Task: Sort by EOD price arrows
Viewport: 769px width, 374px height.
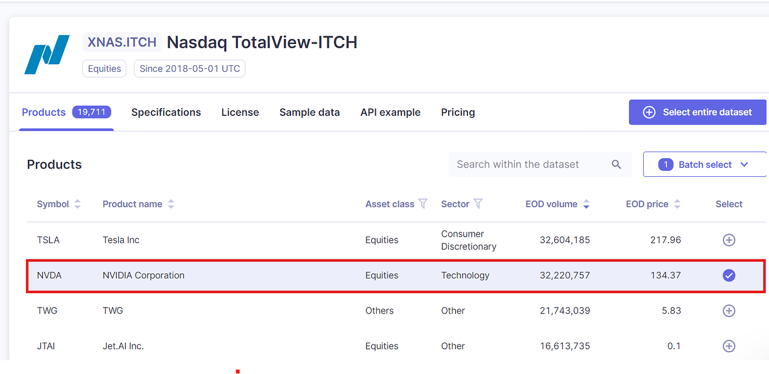Action: click(x=677, y=204)
